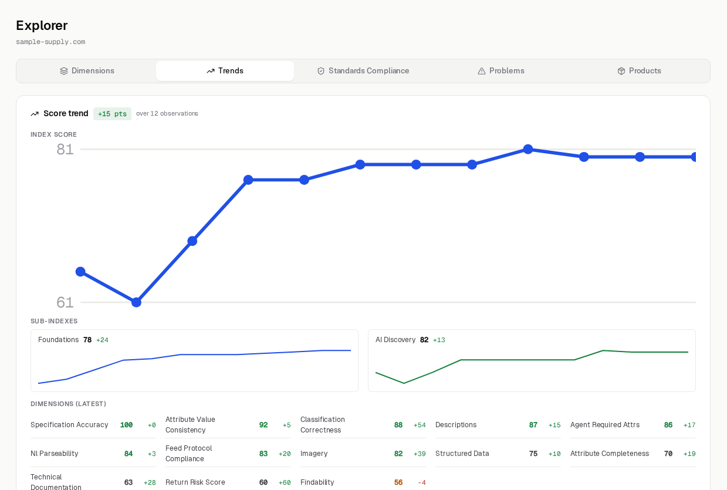Click the highest data point at score 81
Viewport: 727px width, 490px height.
528,149
